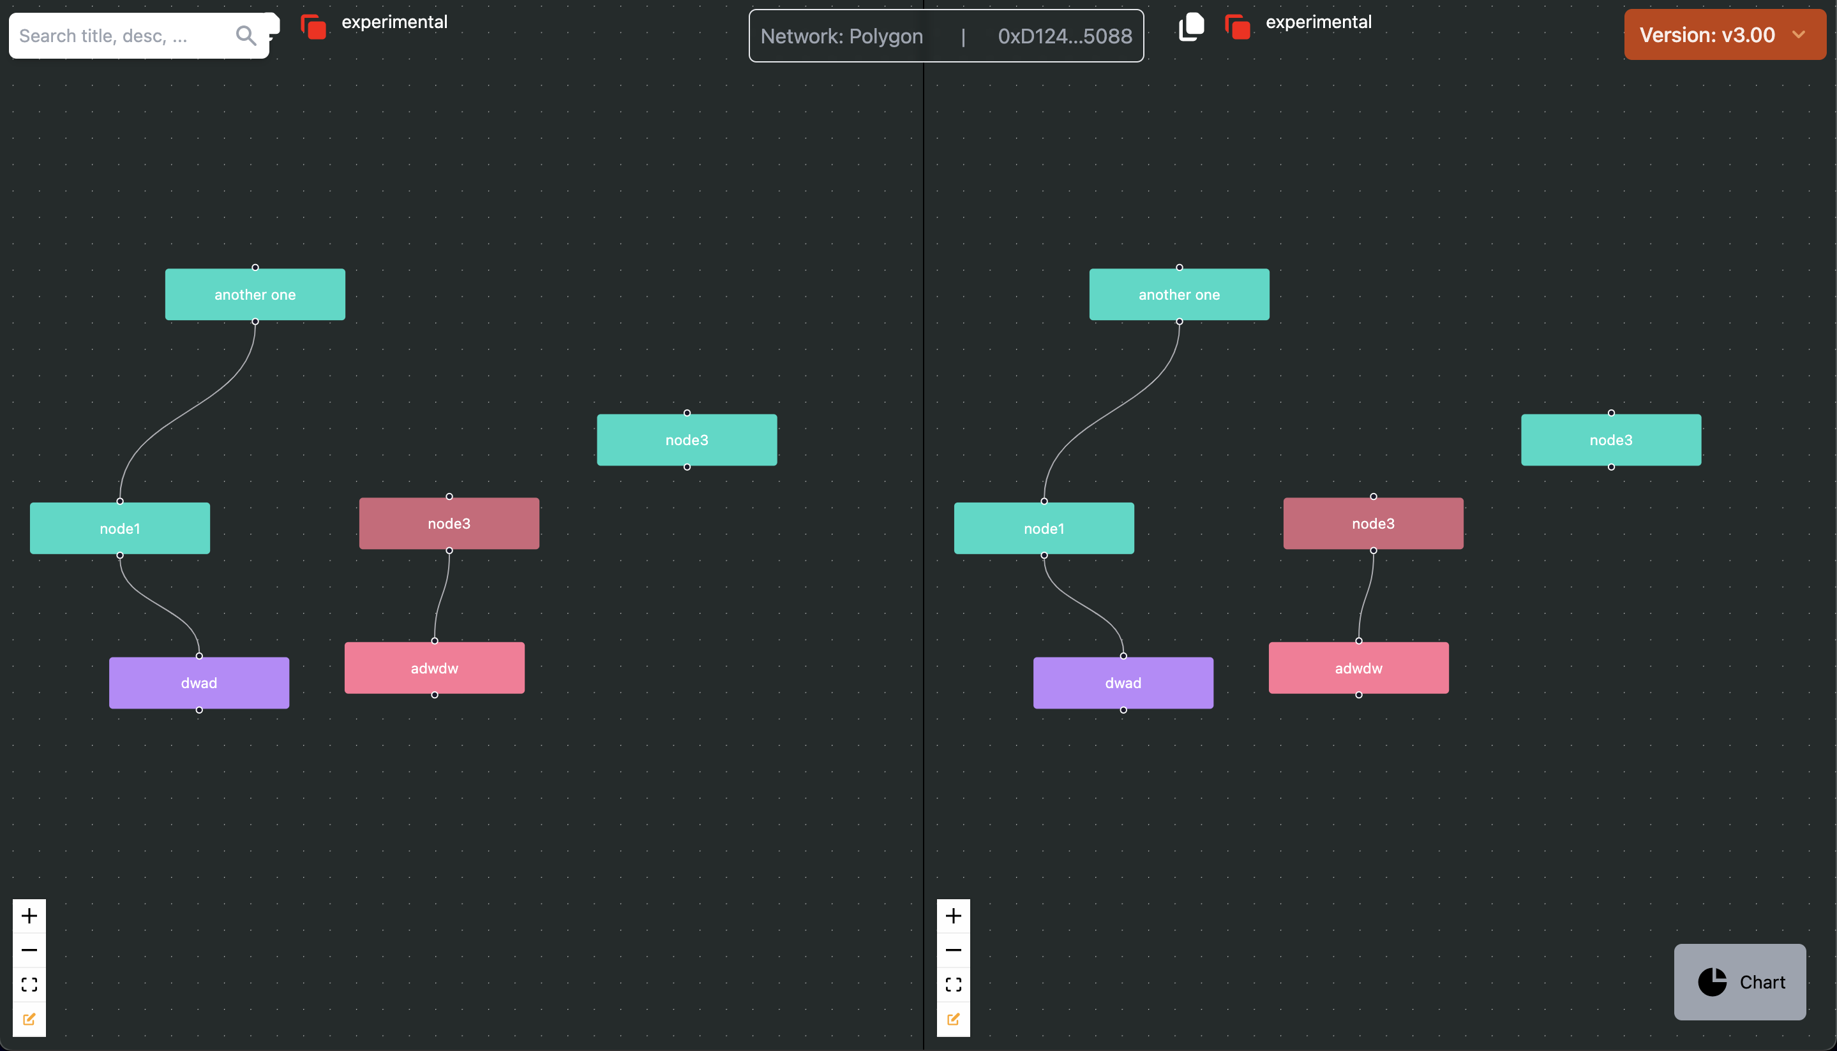Click red stack icon in left panel header
The image size is (1837, 1051).
(313, 27)
